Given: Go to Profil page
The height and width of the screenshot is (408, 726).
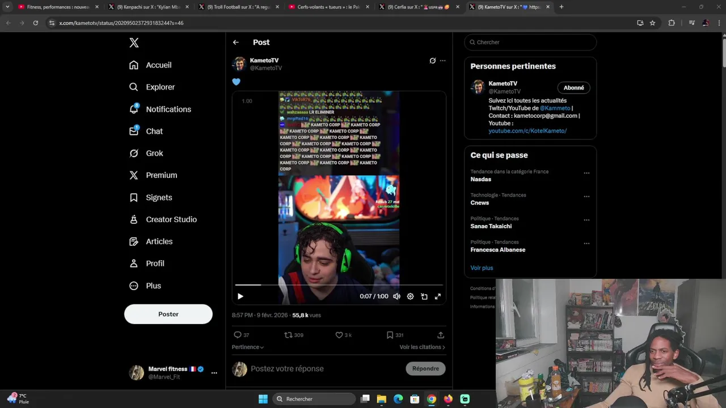Looking at the screenshot, I should coord(146,263).
